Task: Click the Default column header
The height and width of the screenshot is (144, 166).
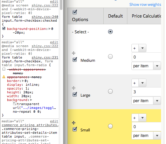Action: [x=115, y=16]
